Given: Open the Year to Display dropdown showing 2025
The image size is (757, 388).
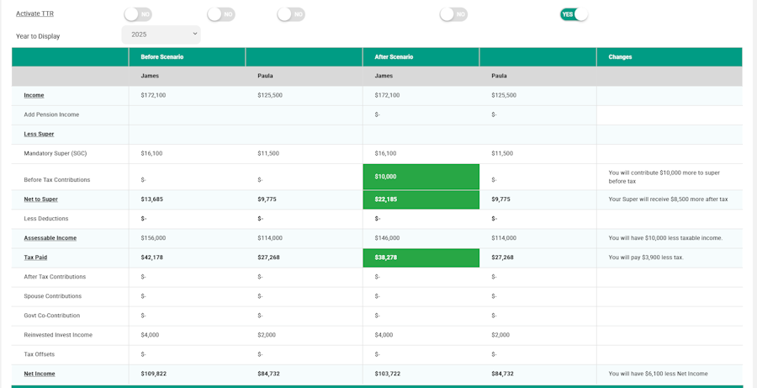Looking at the screenshot, I should tap(161, 35).
